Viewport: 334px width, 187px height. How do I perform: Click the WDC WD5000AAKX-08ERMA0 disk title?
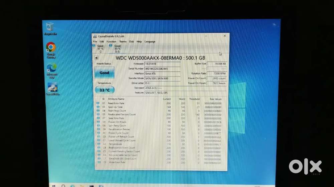pyautogui.click(x=160, y=58)
